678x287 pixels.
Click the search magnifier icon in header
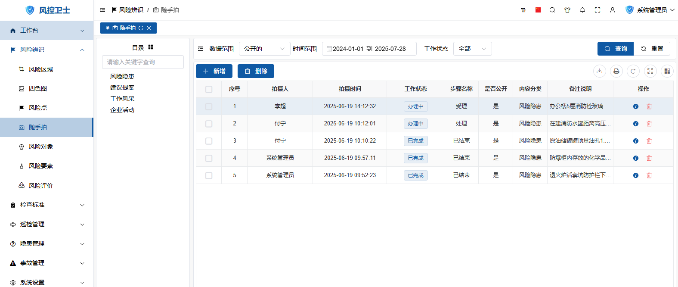[x=552, y=10]
